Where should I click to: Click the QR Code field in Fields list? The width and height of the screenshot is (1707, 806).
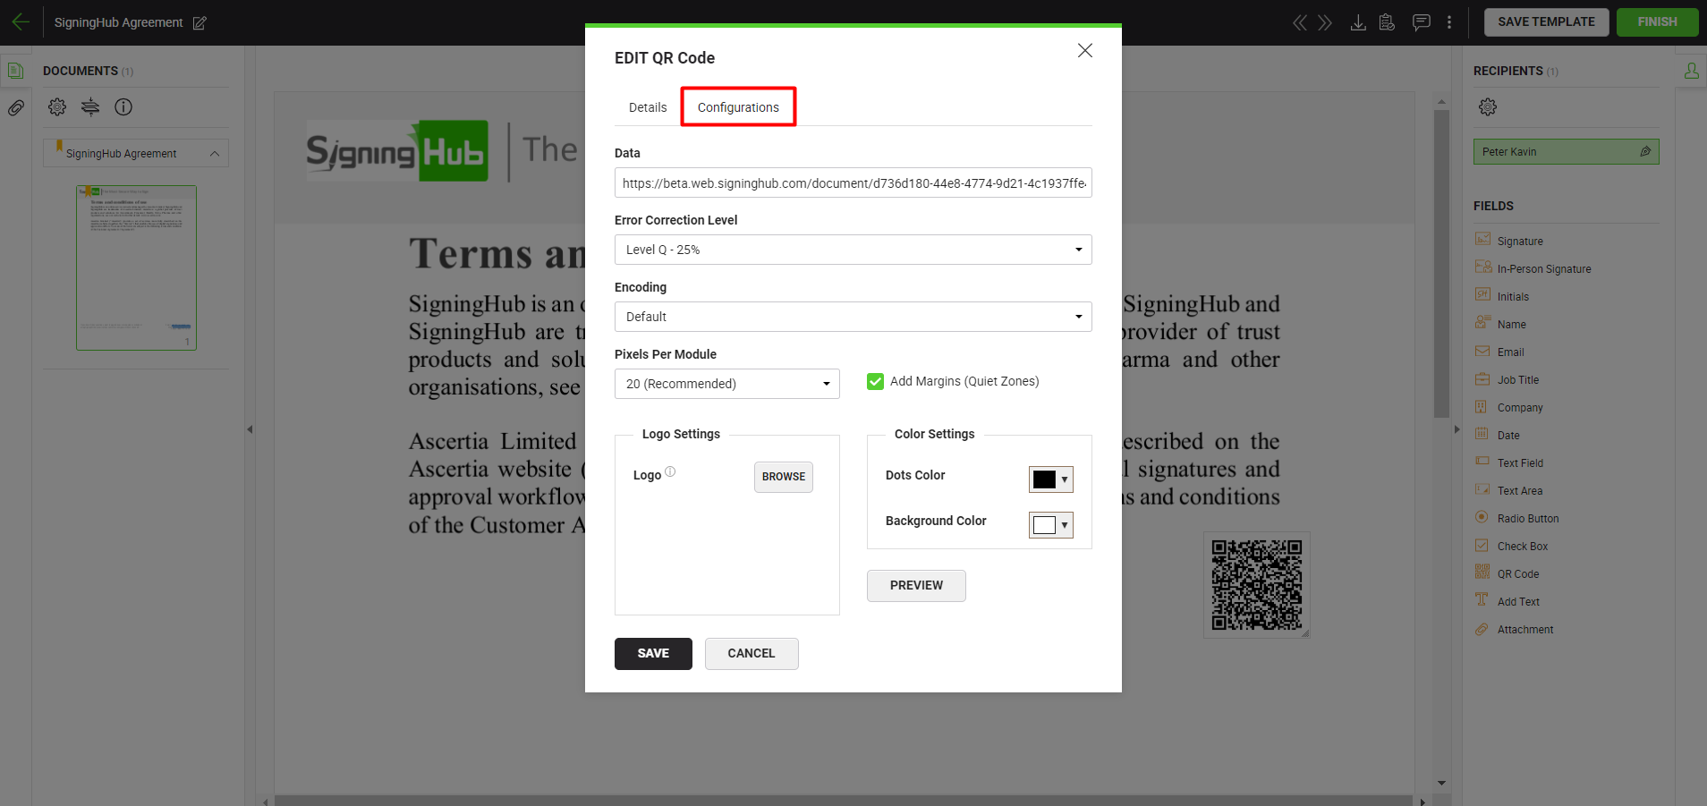(x=1517, y=574)
